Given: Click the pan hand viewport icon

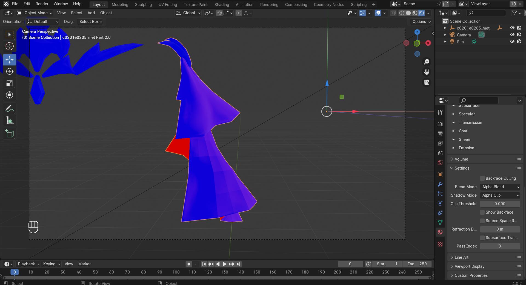Looking at the screenshot, I should tap(427, 72).
